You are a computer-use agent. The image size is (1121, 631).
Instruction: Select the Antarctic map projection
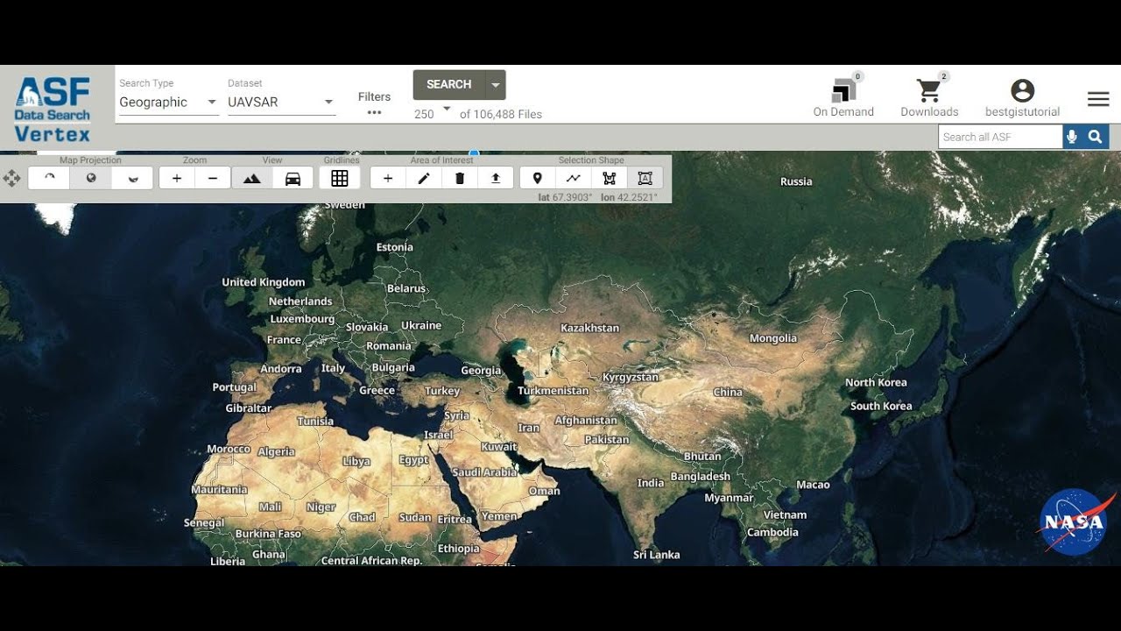133,178
